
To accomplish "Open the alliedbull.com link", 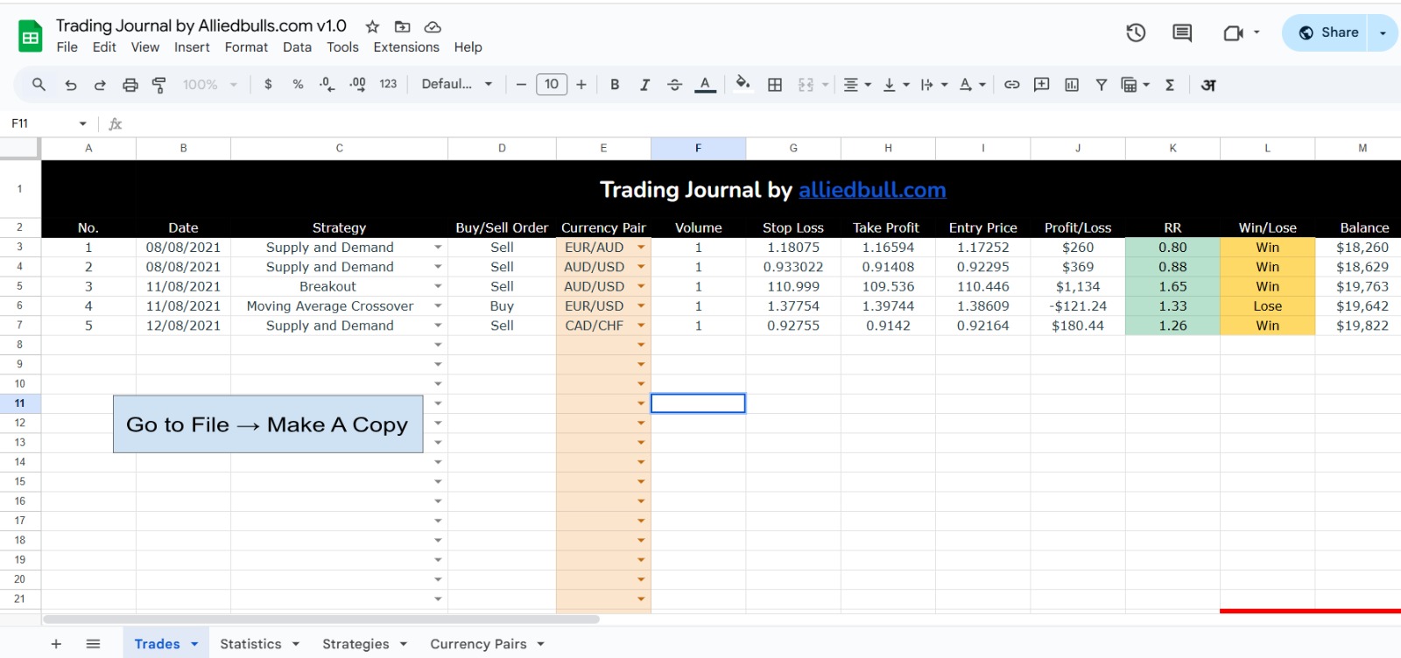I will 872,190.
